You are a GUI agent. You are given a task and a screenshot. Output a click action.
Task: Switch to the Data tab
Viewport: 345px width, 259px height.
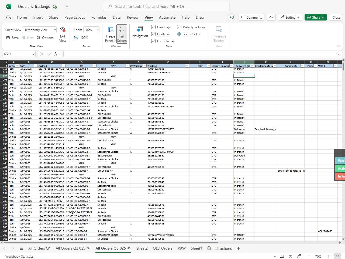(x=117, y=17)
